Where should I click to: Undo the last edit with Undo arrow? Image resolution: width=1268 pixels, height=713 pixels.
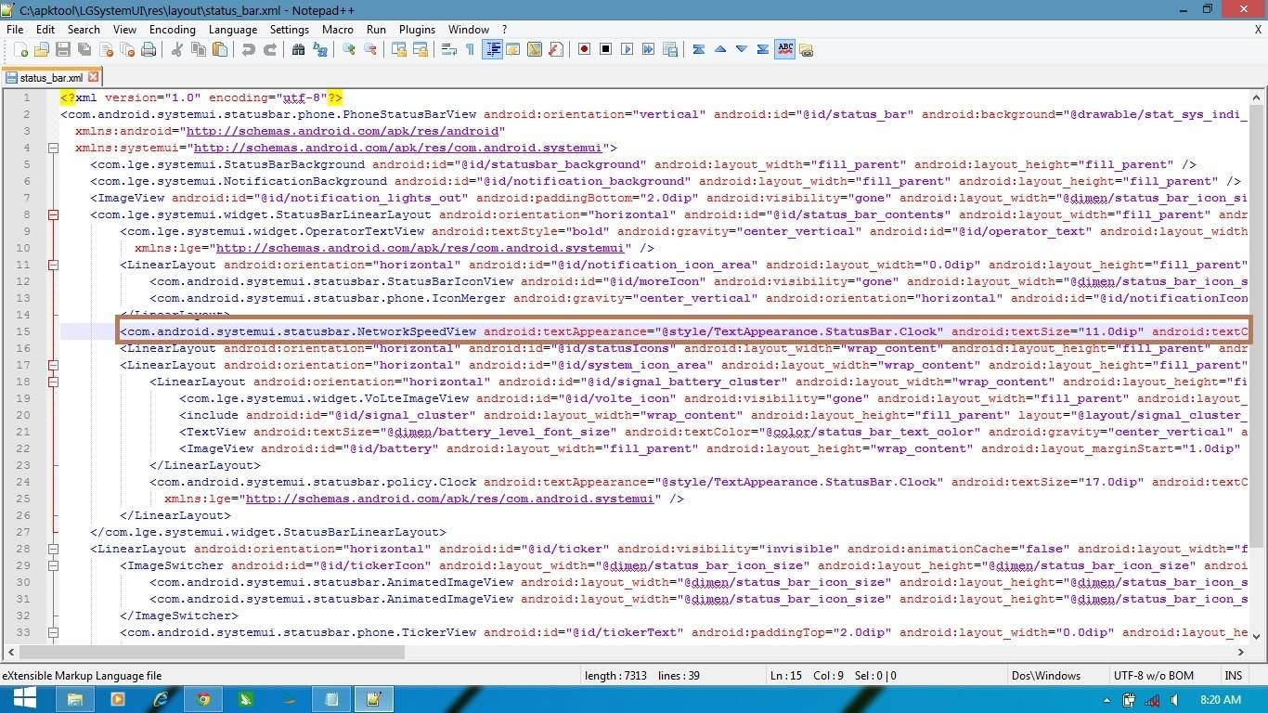[x=249, y=49]
